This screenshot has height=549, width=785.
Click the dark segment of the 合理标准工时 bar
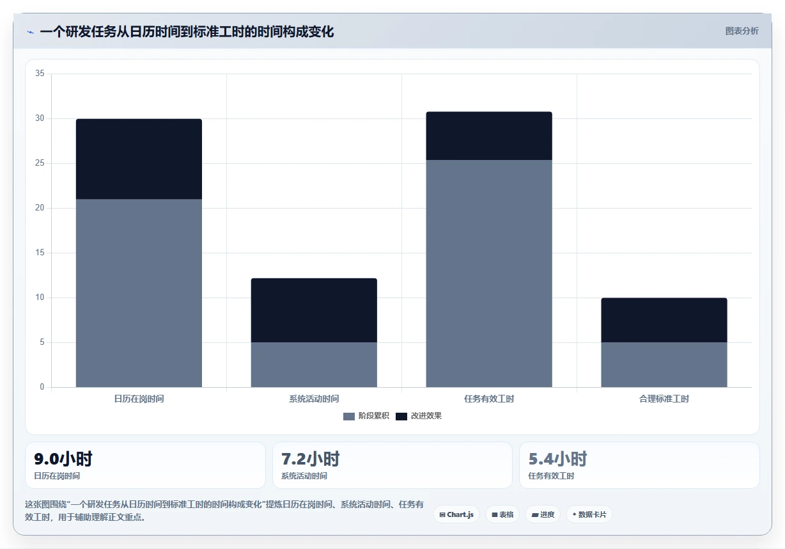click(664, 320)
